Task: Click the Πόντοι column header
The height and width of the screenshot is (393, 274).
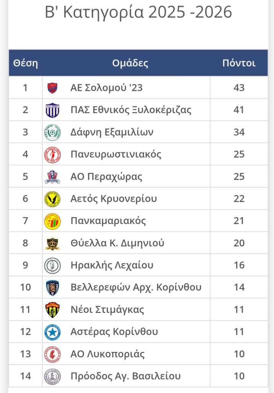Action: click(x=239, y=63)
